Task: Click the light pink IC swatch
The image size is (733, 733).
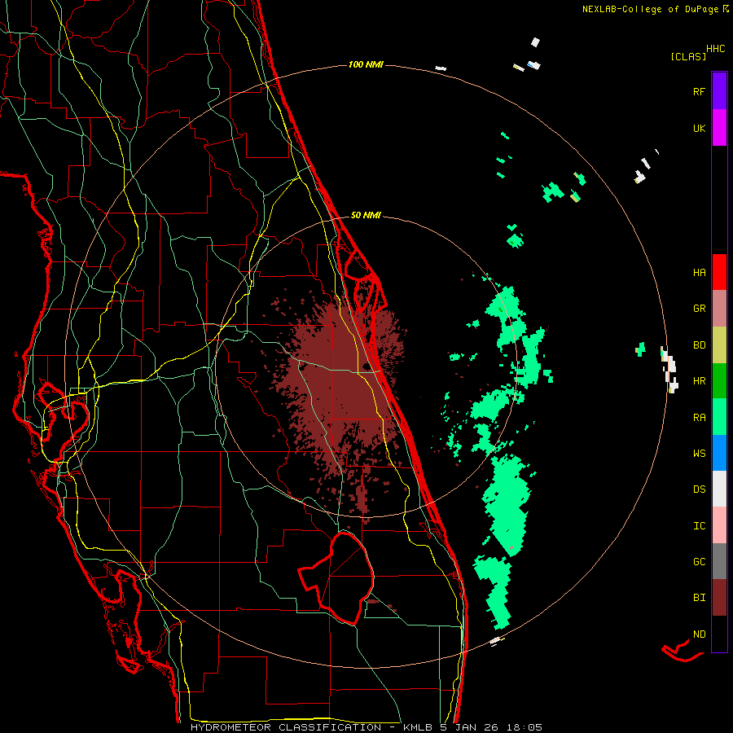Action: pyautogui.click(x=719, y=525)
